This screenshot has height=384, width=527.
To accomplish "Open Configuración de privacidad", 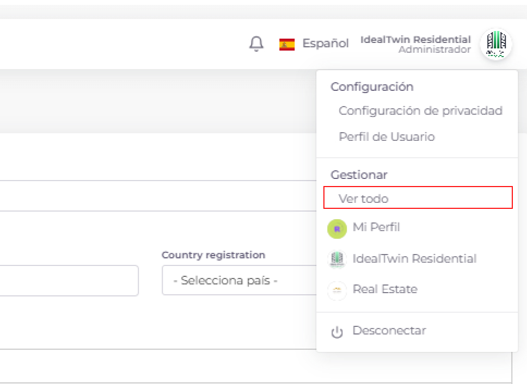I will [420, 111].
